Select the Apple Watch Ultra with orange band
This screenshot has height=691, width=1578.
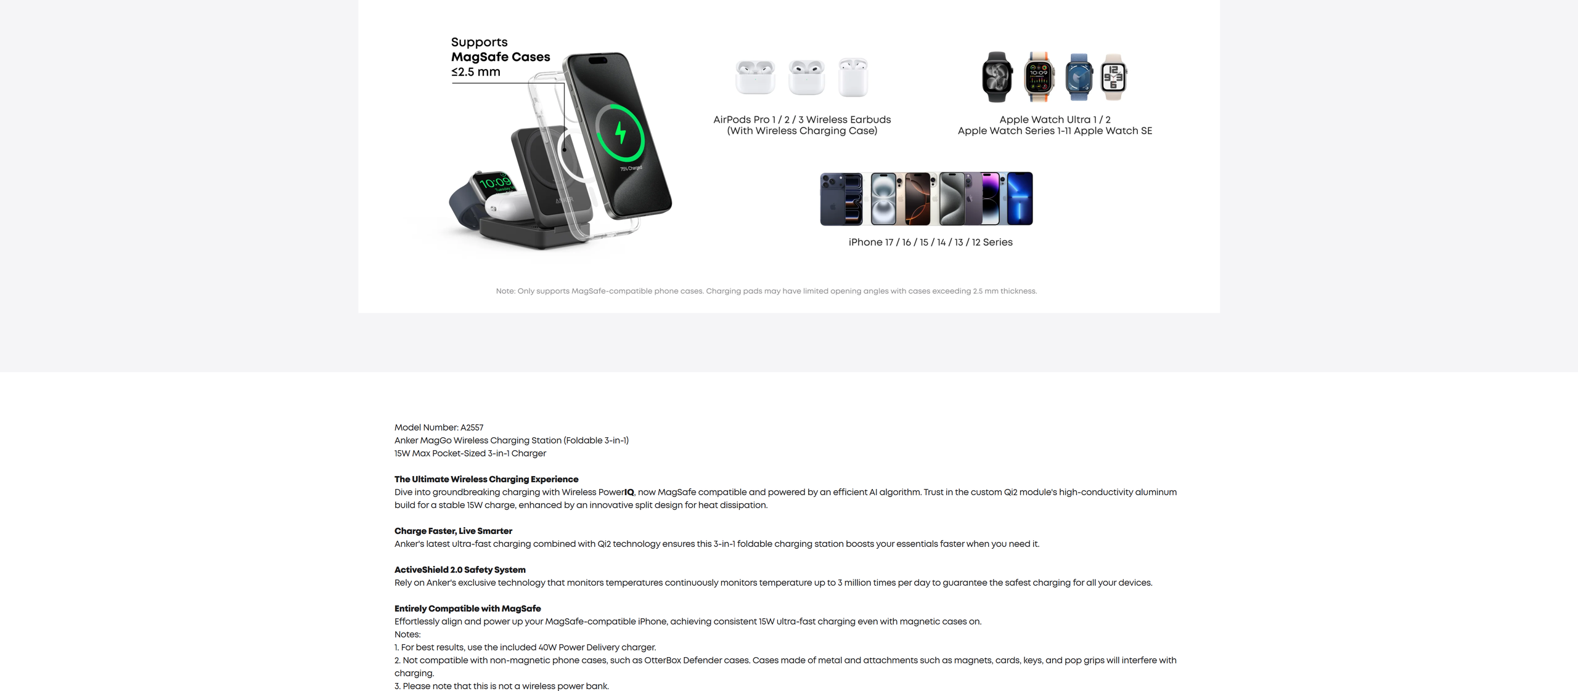pyautogui.click(x=1039, y=77)
